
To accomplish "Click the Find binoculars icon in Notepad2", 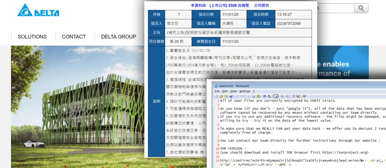I will click(265, 96).
